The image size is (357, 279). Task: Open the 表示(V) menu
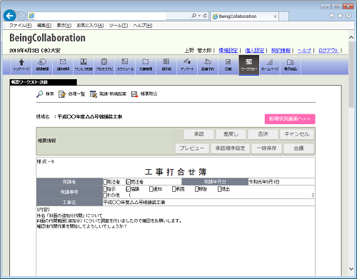tap(64, 25)
